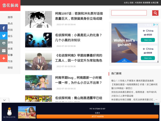Click timestamp 2022-07-30 03:59:33
This screenshot has height=121, width=161.
[66, 88]
